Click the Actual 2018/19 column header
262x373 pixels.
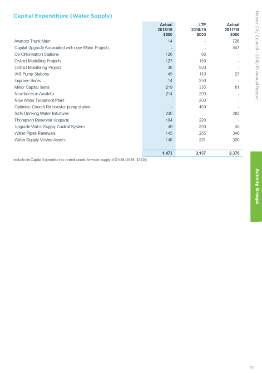click(x=165, y=30)
